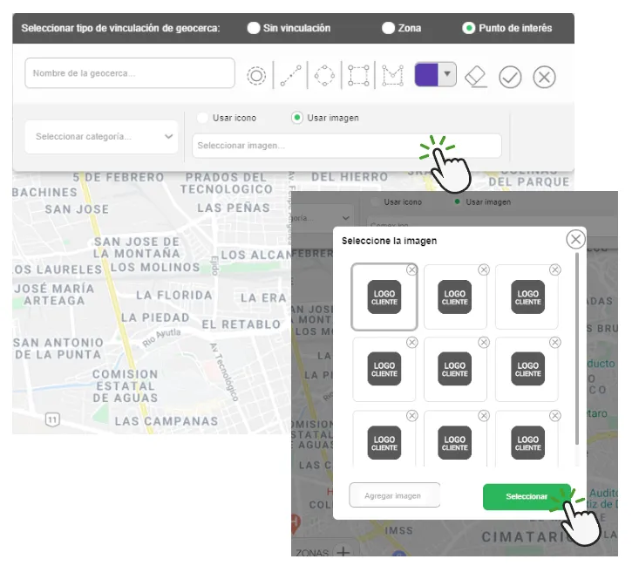
Task: Select the second-row left LOGO CLIENTE thumbnail
Action: [x=384, y=369]
